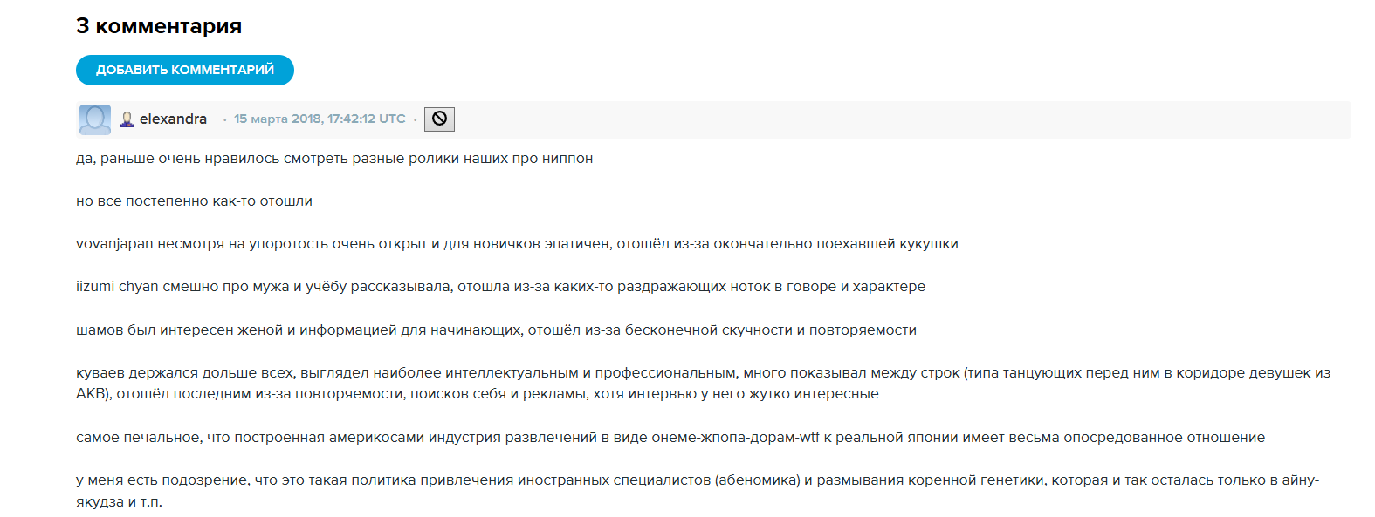1375x517 pixels.
Task: Click the word 'AKB)' in the comment text
Action: click(x=94, y=394)
